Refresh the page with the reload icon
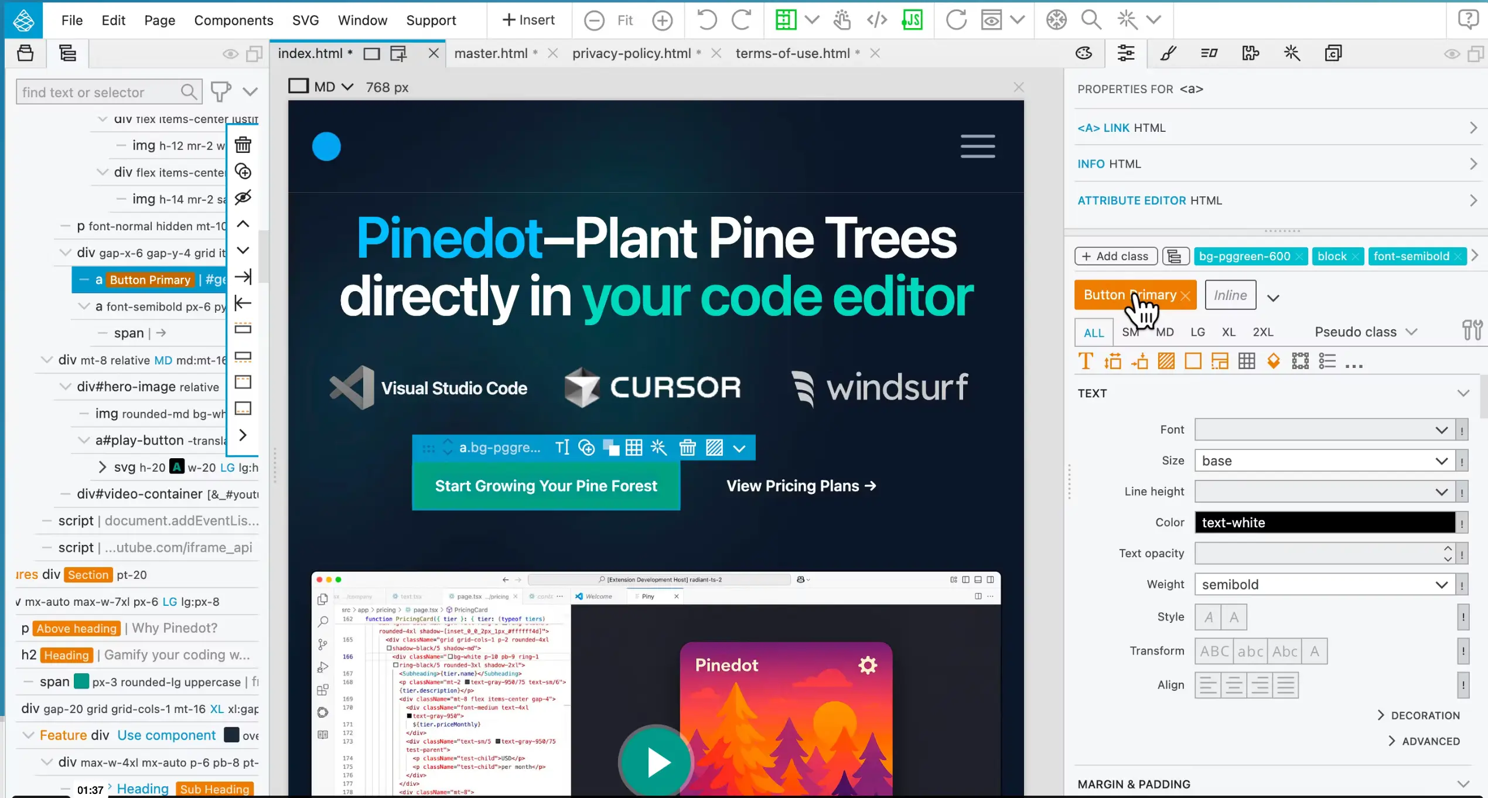Screen dimensions: 1488x798 pos(956,20)
